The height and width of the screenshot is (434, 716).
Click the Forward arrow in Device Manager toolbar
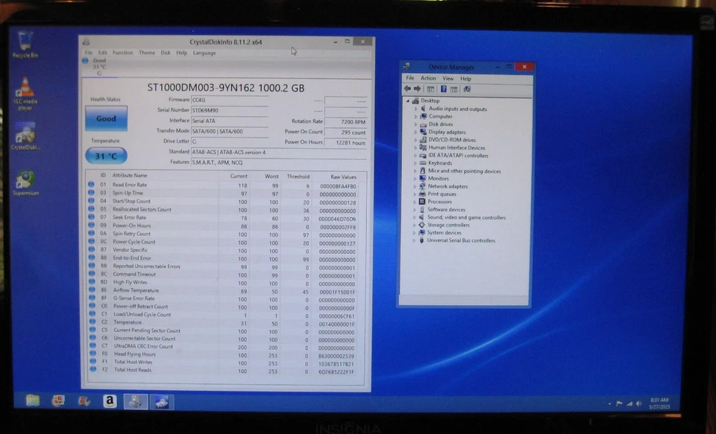(x=417, y=89)
